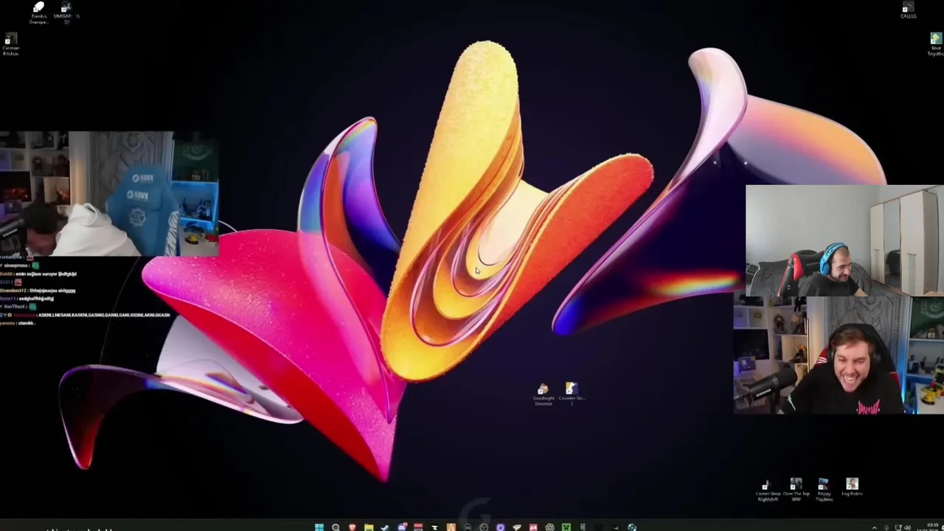Open the UMIGARI desktop shortcut

[65, 13]
